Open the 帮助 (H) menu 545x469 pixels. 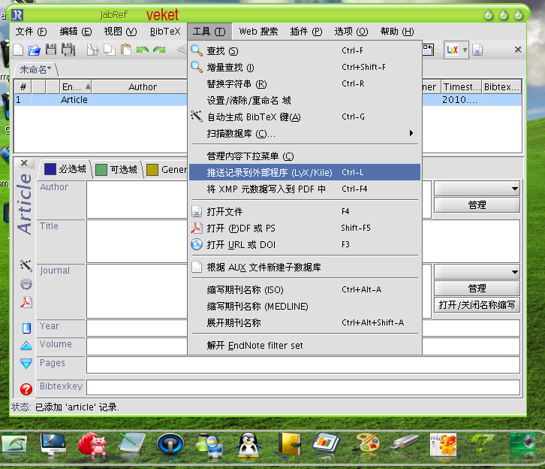point(397,32)
